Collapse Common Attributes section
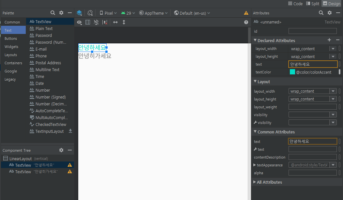This screenshot has height=200, width=343. pyautogui.click(x=255, y=132)
